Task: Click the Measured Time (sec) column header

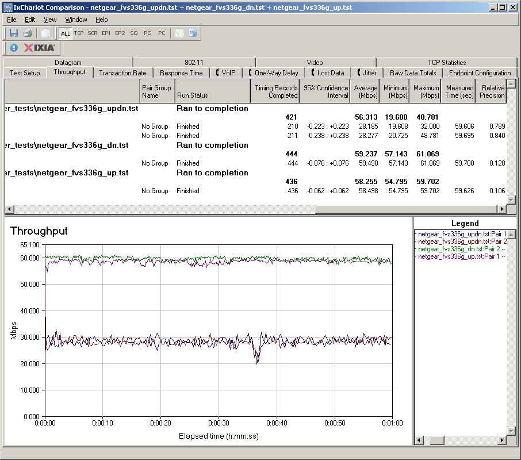Action: [458, 91]
